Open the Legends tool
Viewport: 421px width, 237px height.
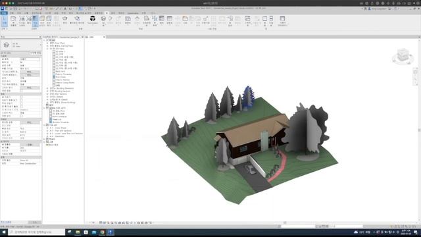click(x=162, y=20)
